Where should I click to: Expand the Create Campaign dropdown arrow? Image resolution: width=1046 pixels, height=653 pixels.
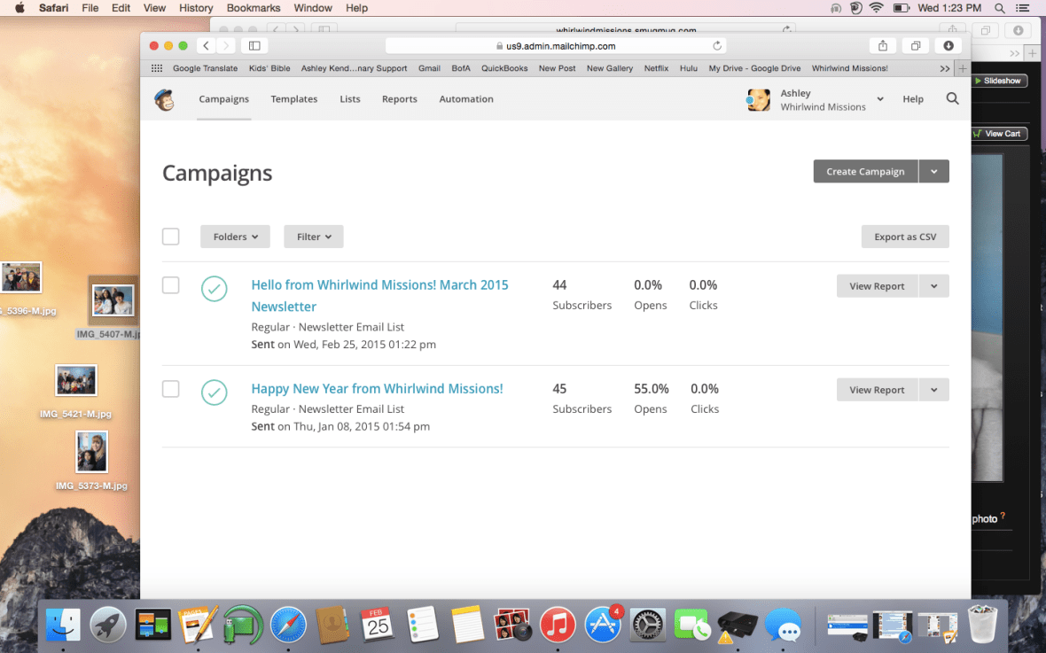click(933, 171)
